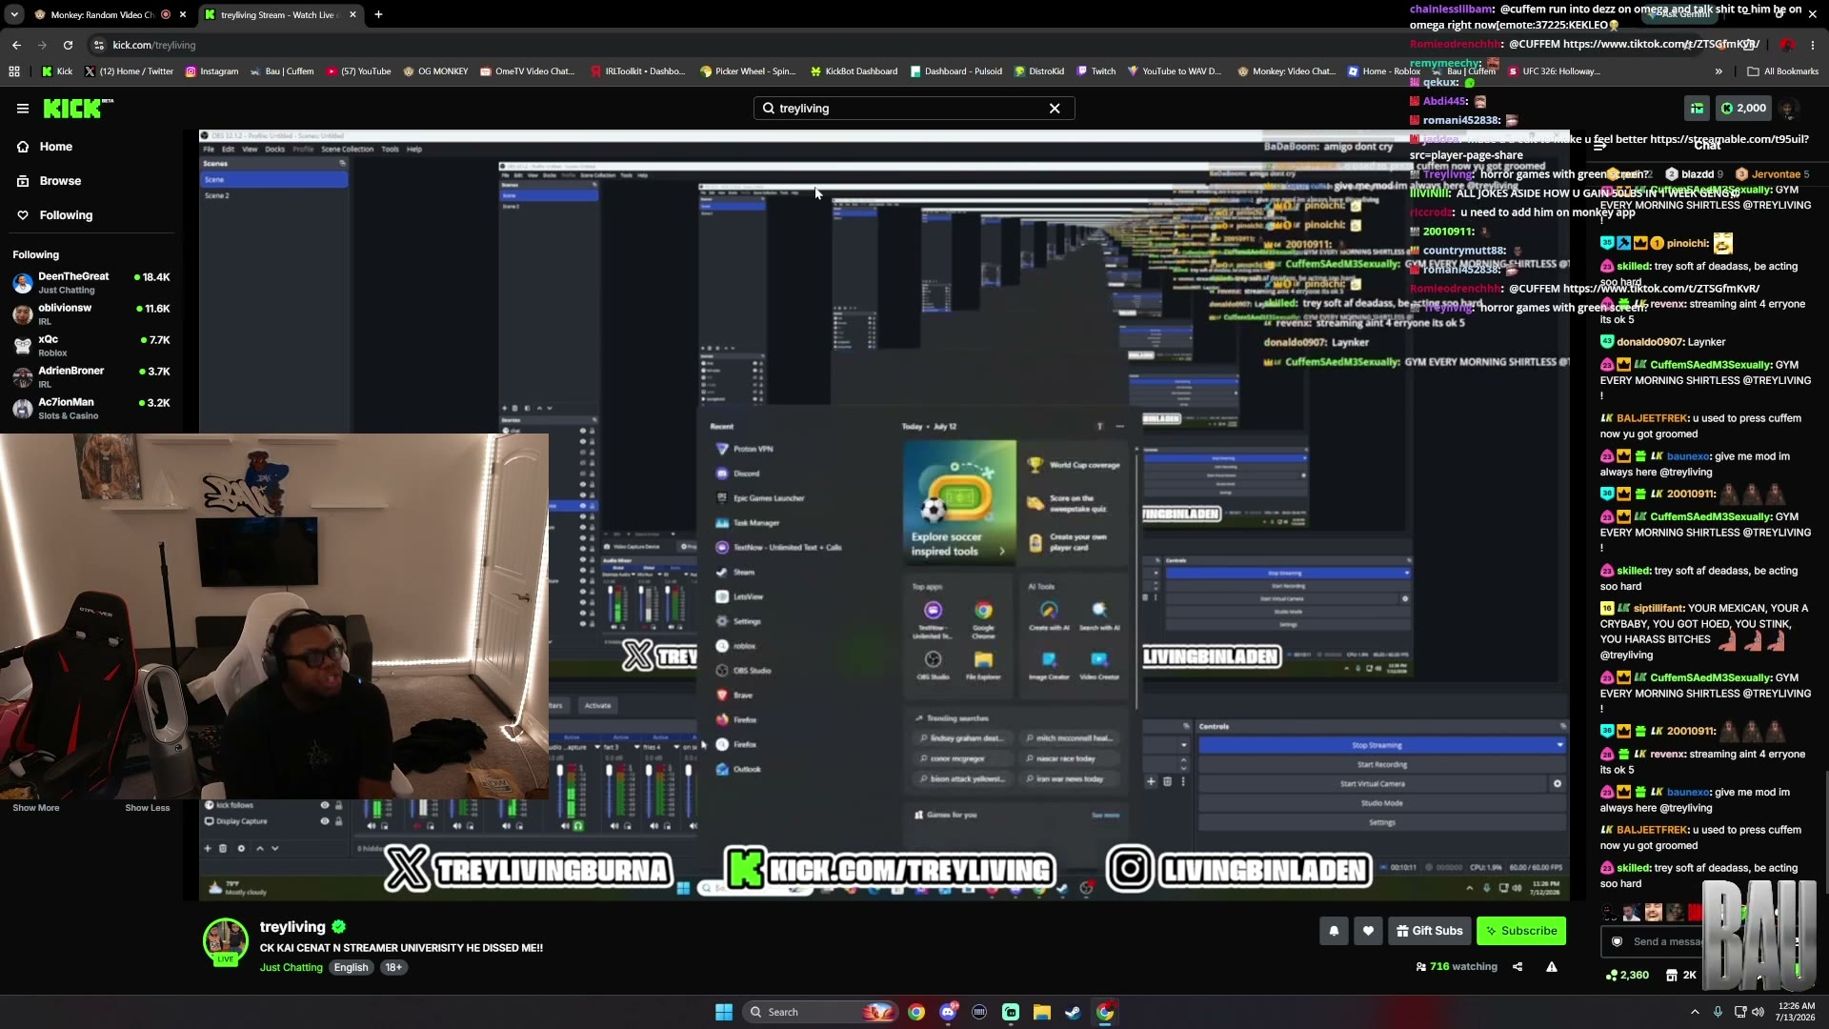This screenshot has height=1029, width=1829.
Task: Open the All Bookmarks folder
Action: 1783,71
